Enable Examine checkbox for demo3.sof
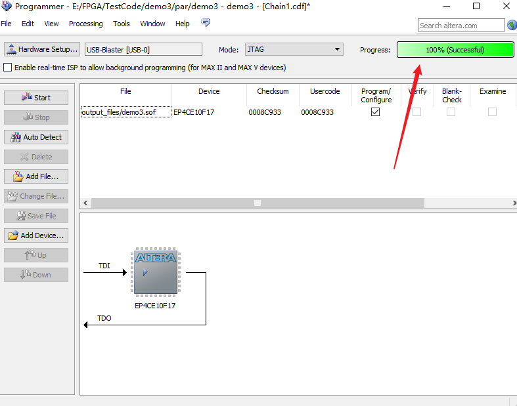The image size is (517, 406). pos(492,112)
